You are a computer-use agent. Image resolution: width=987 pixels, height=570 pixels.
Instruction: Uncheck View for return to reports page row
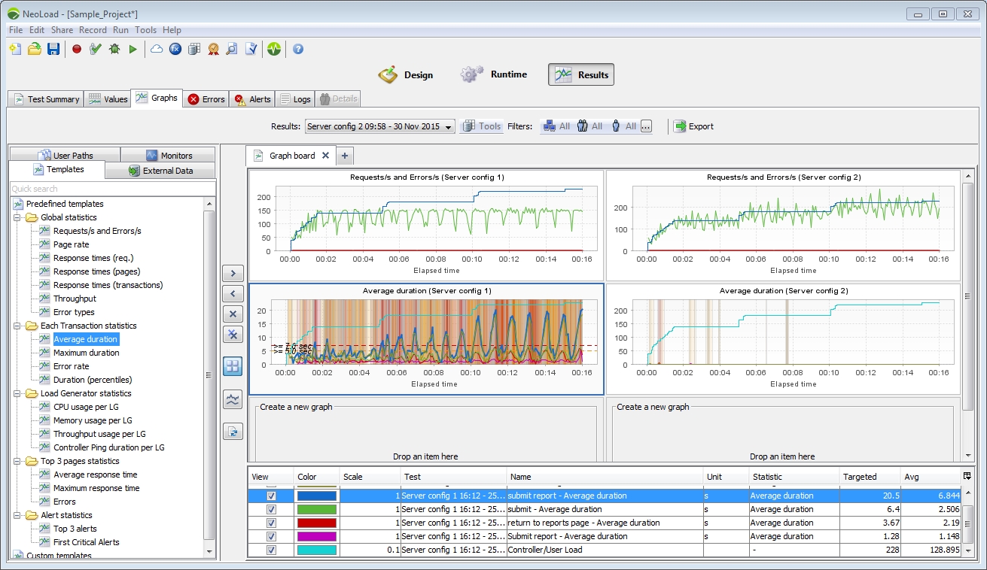coord(272,523)
